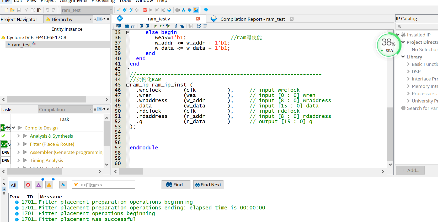Collapse the Library tree node

tap(403, 57)
